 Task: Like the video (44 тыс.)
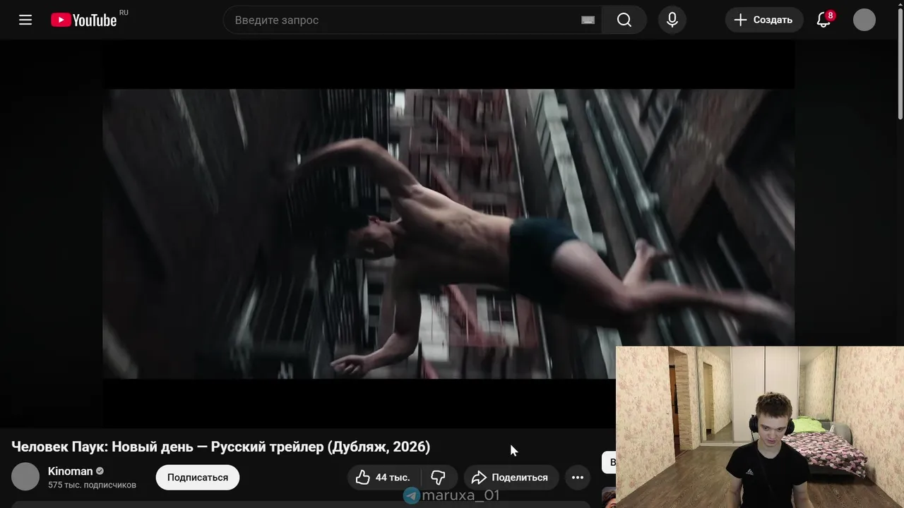[383, 478]
